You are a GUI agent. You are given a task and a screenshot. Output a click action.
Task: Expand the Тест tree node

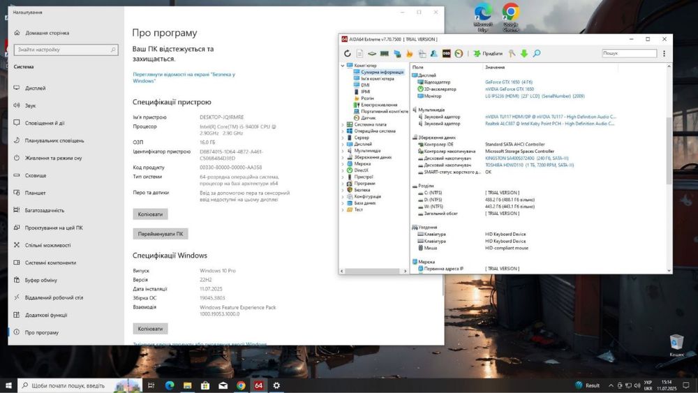342,209
